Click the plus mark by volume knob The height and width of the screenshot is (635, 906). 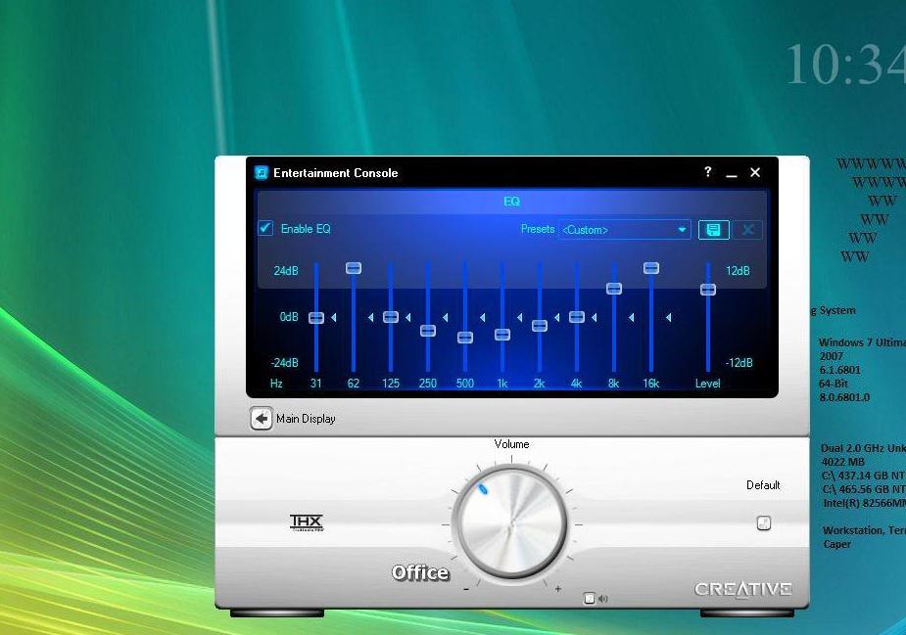point(557,589)
